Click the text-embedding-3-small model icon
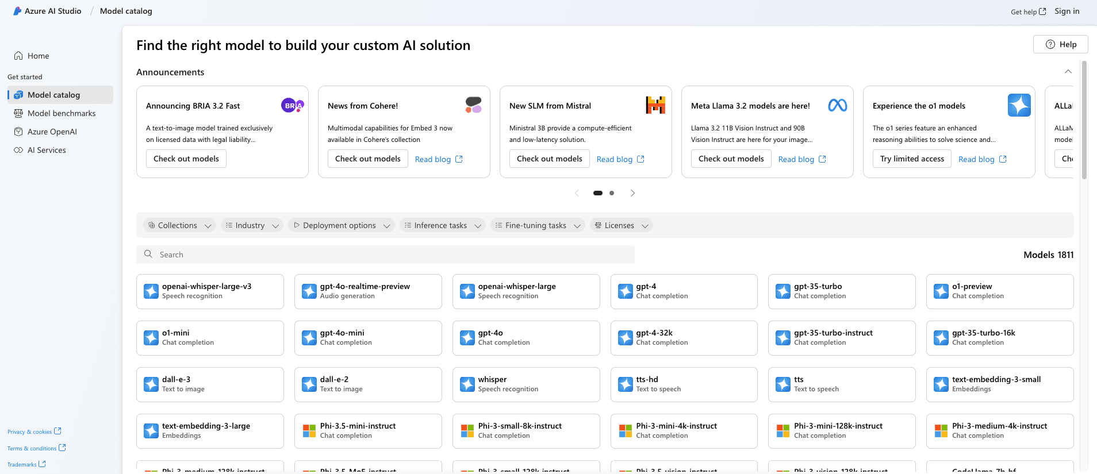 pyautogui.click(x=941, y=384)
